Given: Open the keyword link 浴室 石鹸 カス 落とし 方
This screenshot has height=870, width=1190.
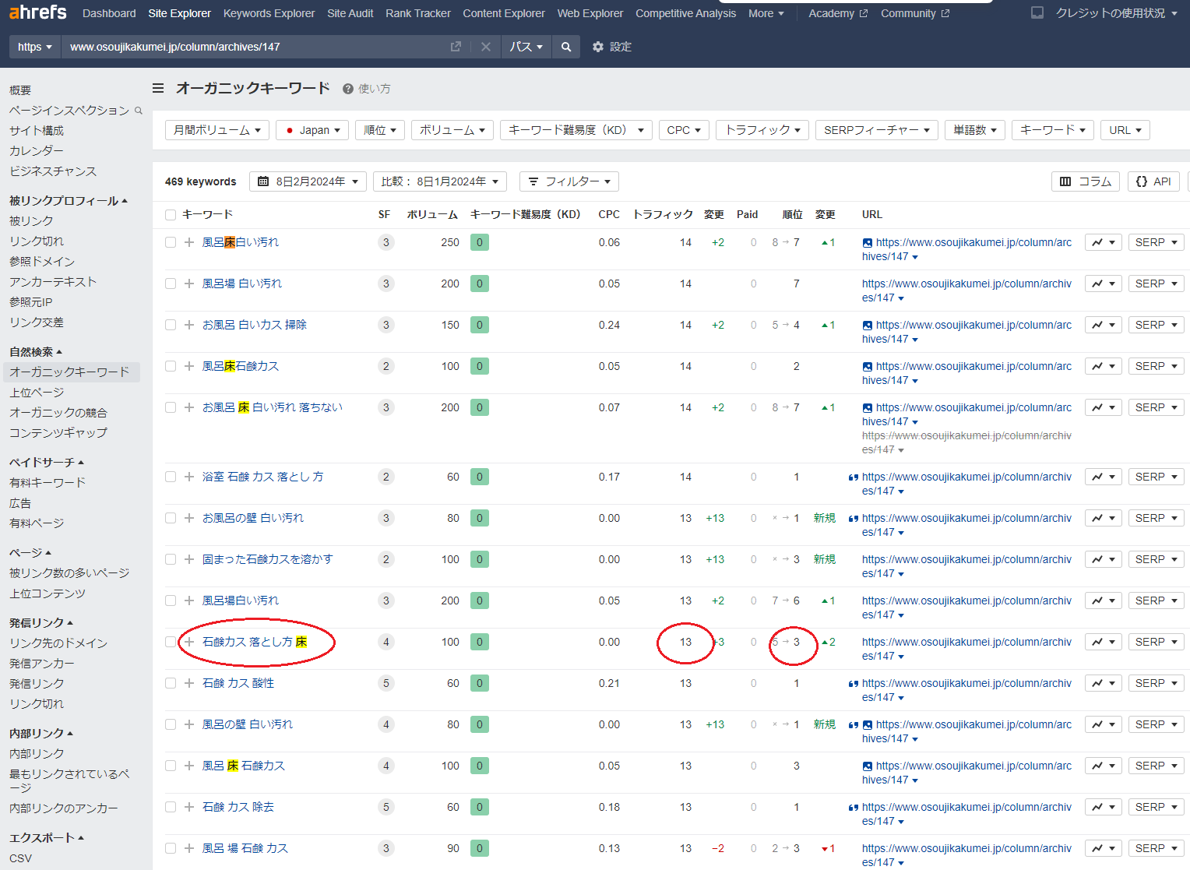Looking at the screenshot, I should [x=262, y=477].
